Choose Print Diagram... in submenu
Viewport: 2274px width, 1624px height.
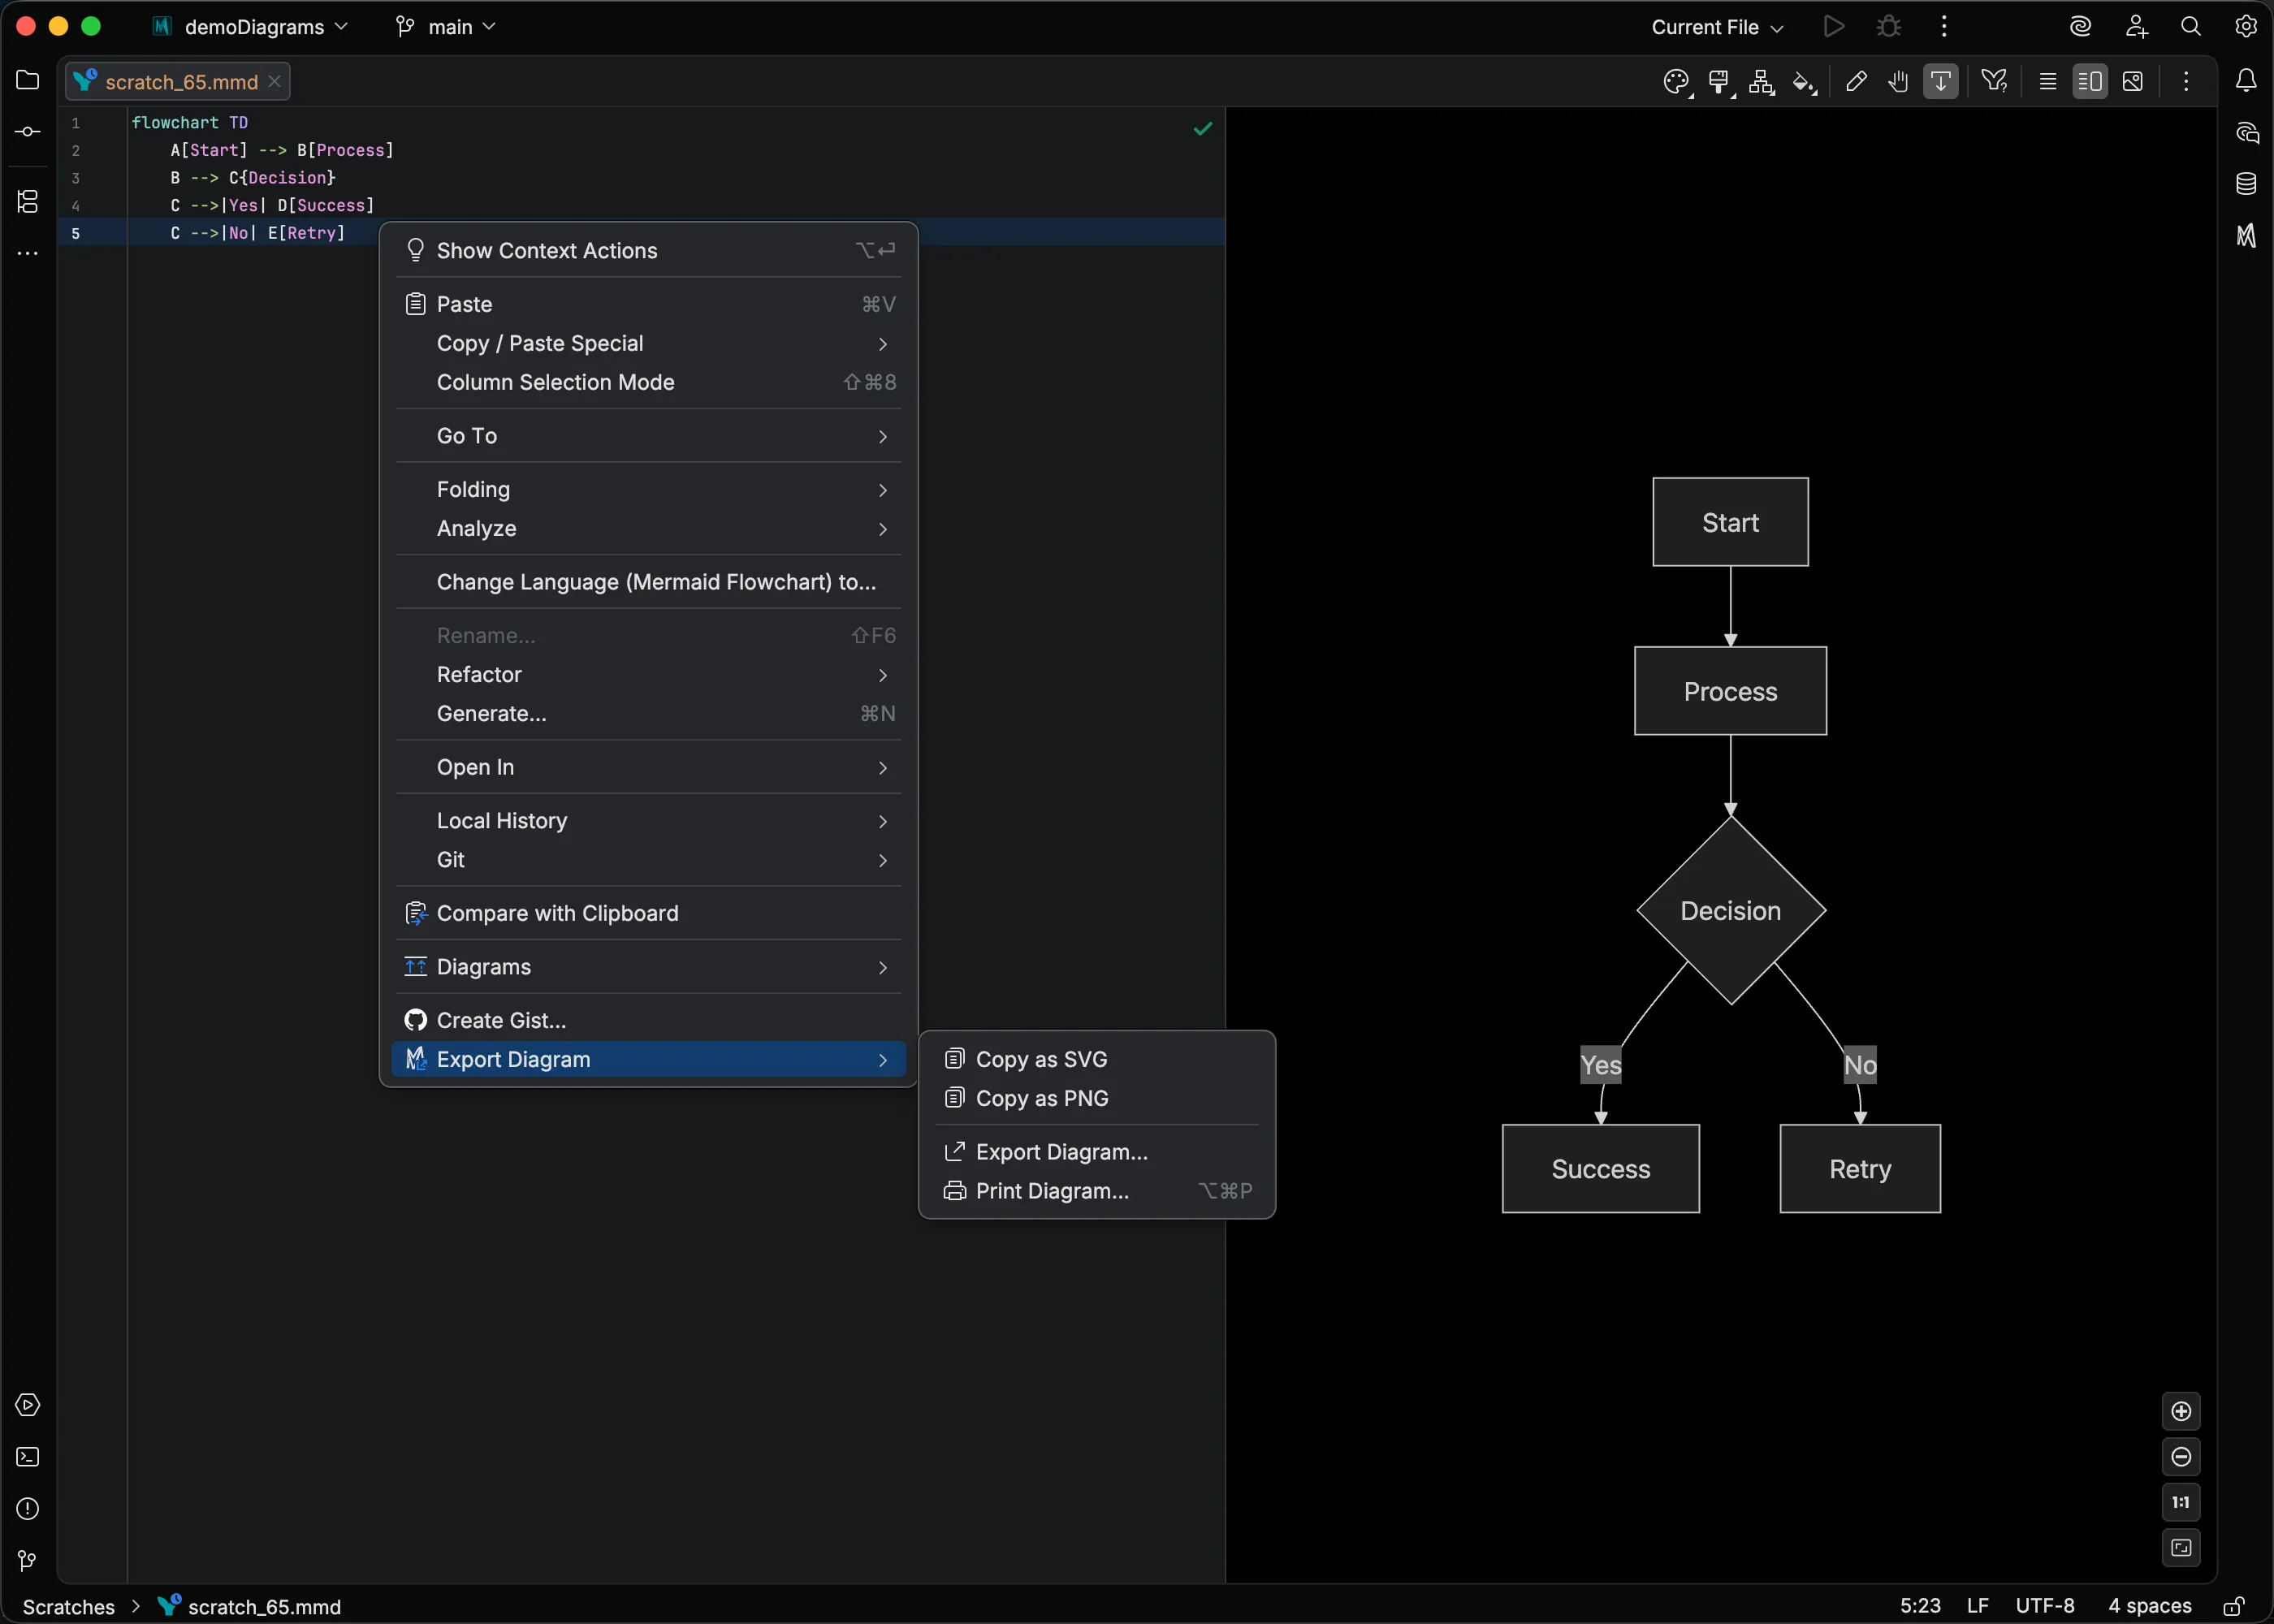coord(1097,1191)
